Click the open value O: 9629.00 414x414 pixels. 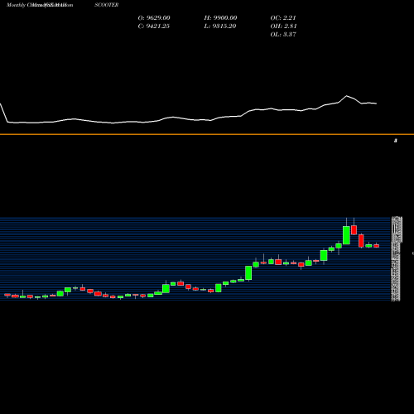(x=154, y=18)
